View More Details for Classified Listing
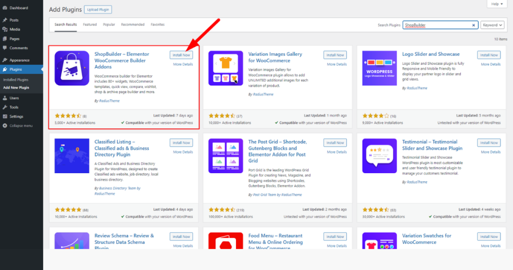This screenshot has width=513, height=270. tap(183, 152)
